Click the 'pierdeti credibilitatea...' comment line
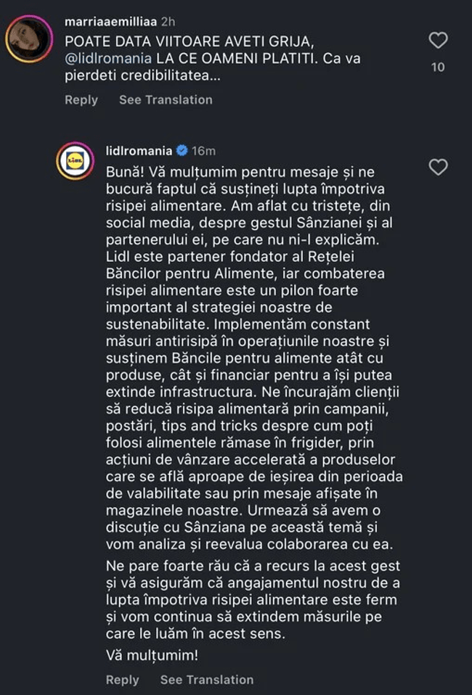 [x=142, y=75]
